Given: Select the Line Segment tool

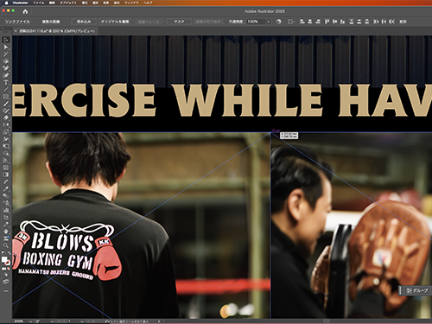Looking at the screenshot, I should [6, 90].
